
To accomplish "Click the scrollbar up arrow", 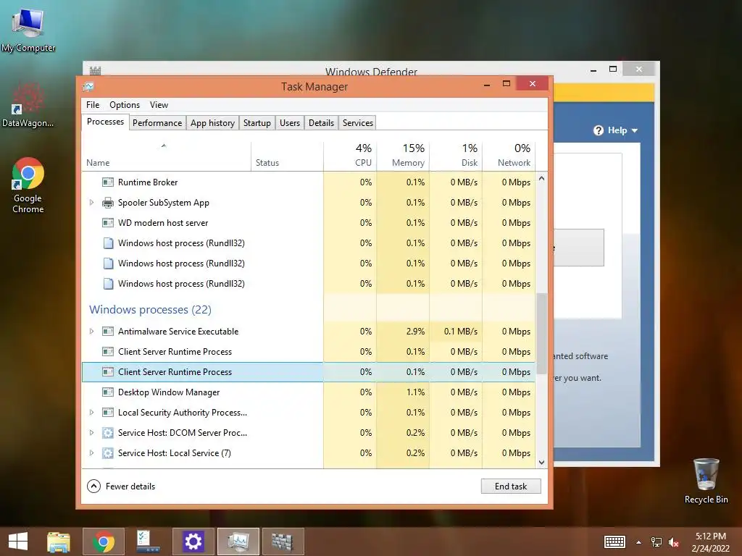I will tap(541, 179).
